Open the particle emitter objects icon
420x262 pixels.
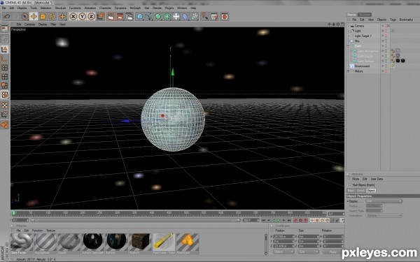point(195,17)
